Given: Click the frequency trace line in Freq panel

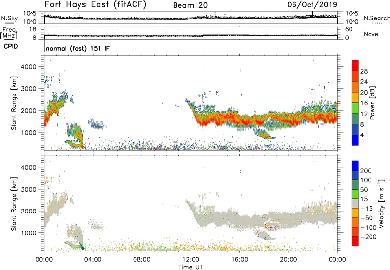Looking at the screenshot, I should coord(191,35).
